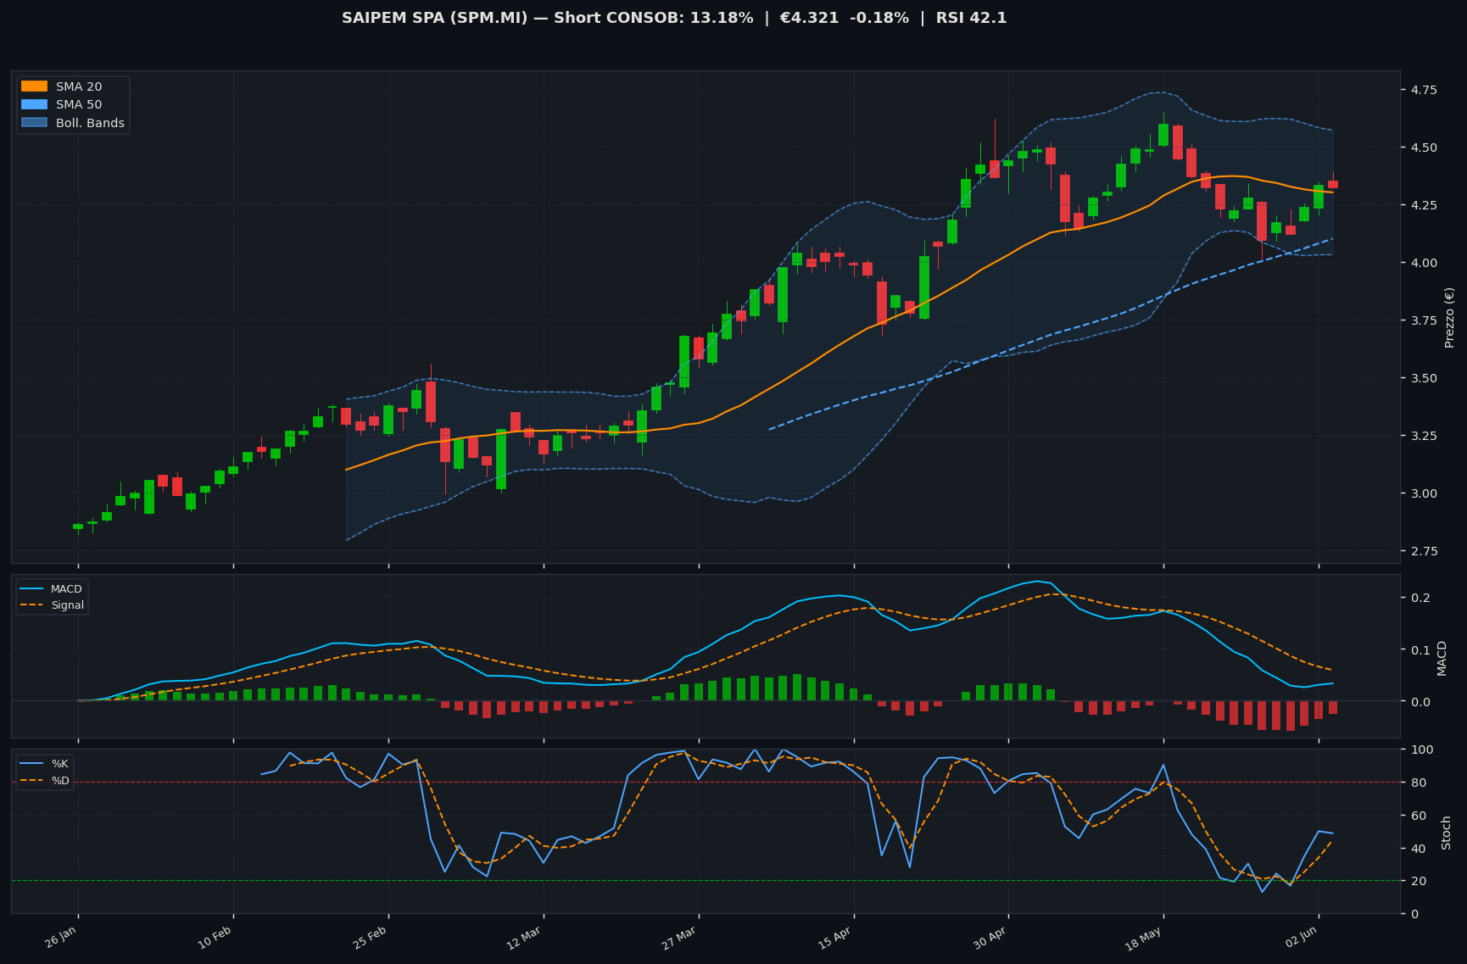This screenshot has width=1467, height=964.
Task: Click the vertical 'MACD' axis title on right
Action: 1442,658
